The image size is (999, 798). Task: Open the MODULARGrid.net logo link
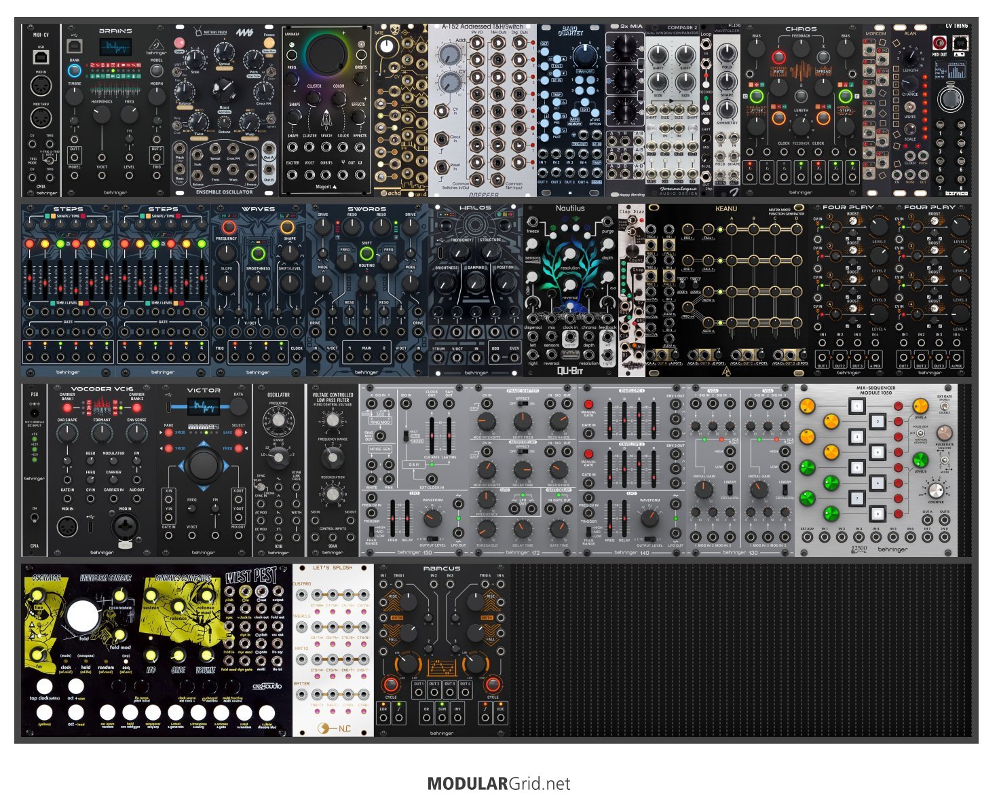499,784
